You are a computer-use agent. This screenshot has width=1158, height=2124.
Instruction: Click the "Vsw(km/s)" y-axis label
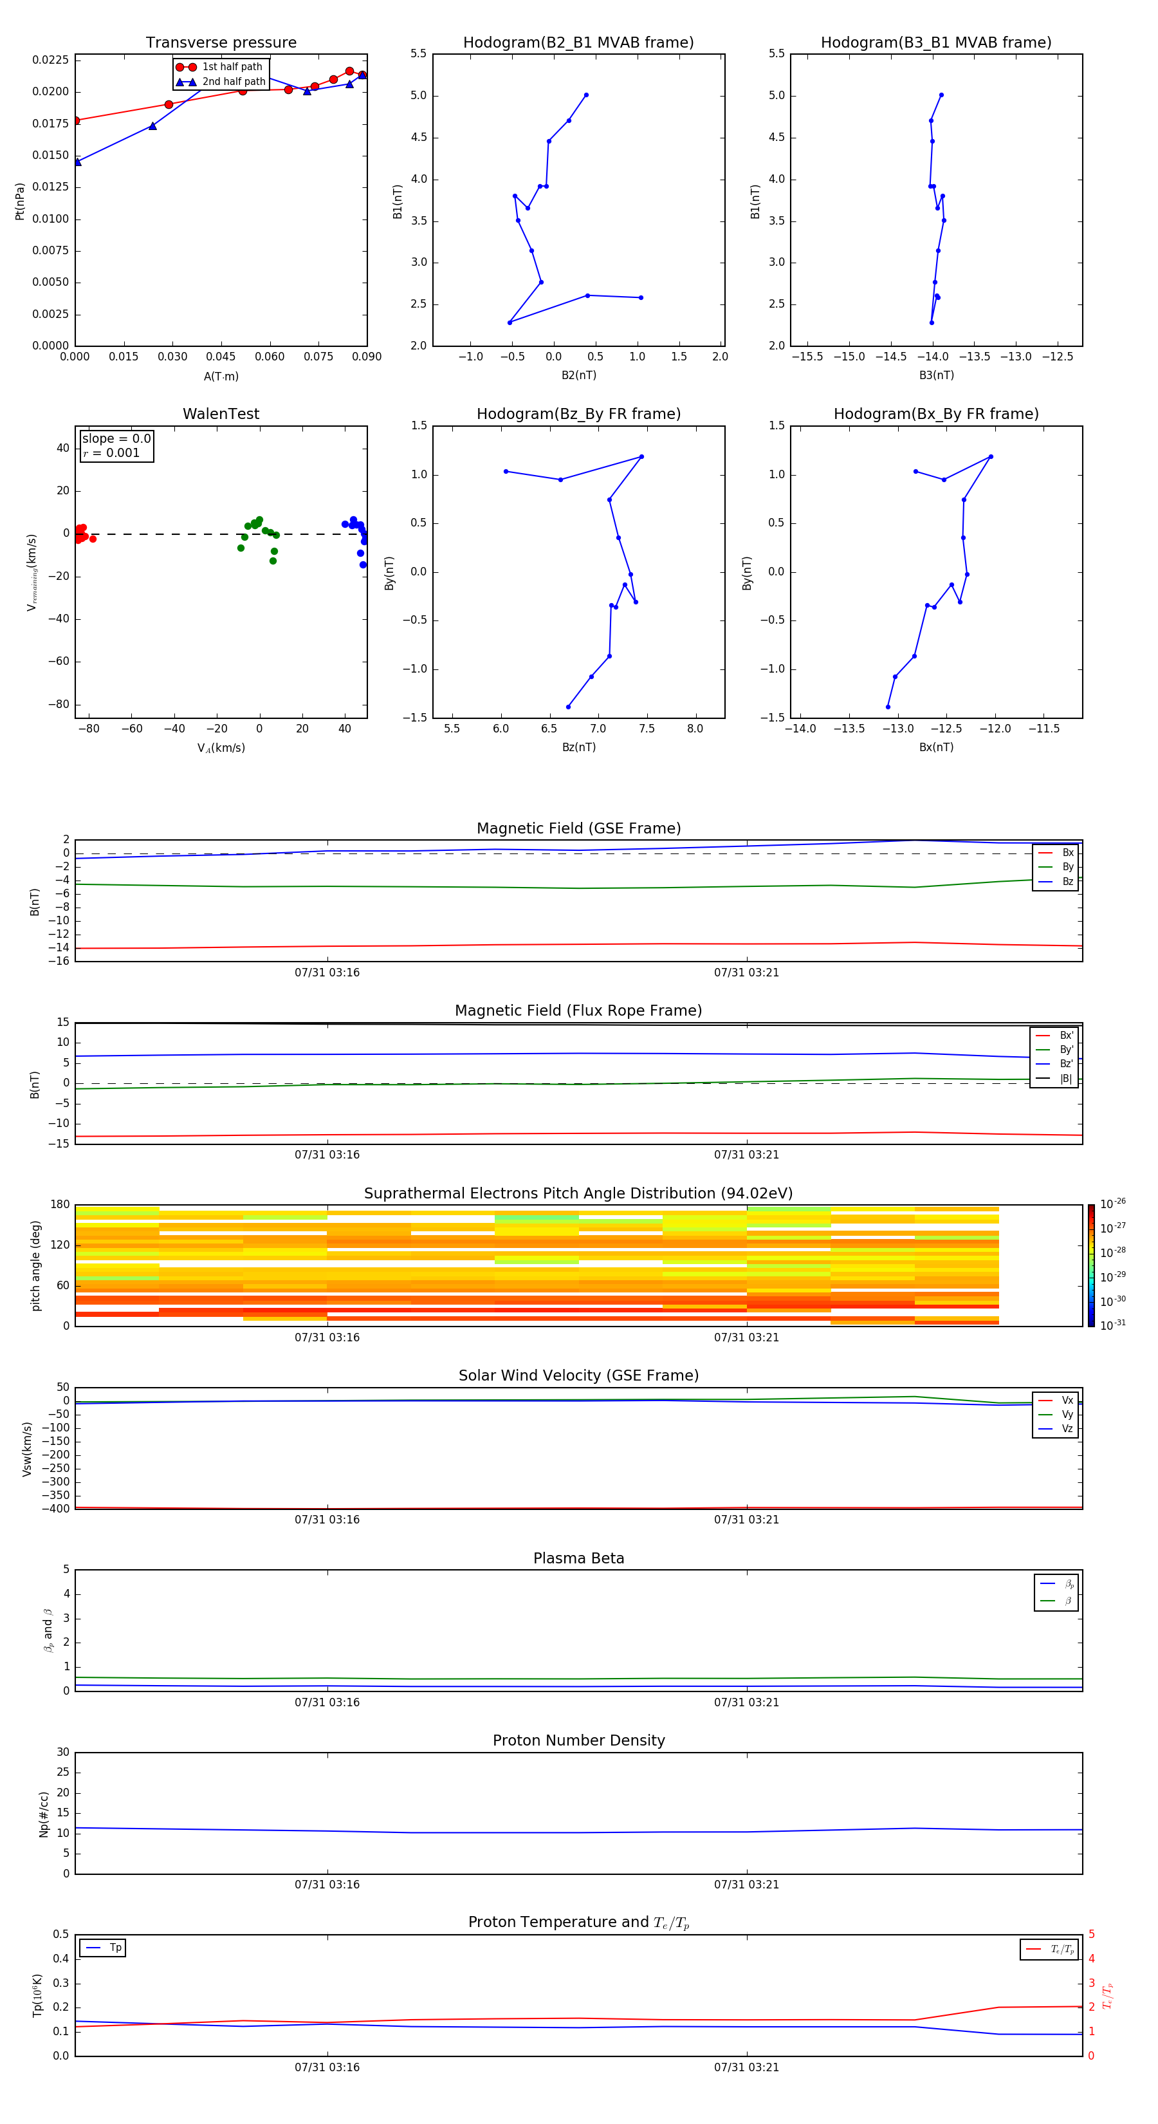coord(27,1449)
